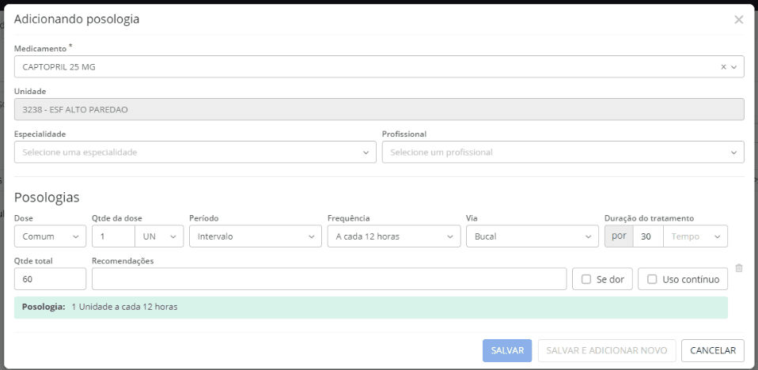Clear the selected CAPTOPRIL 25 MG medication

click(x=723, y=67)
